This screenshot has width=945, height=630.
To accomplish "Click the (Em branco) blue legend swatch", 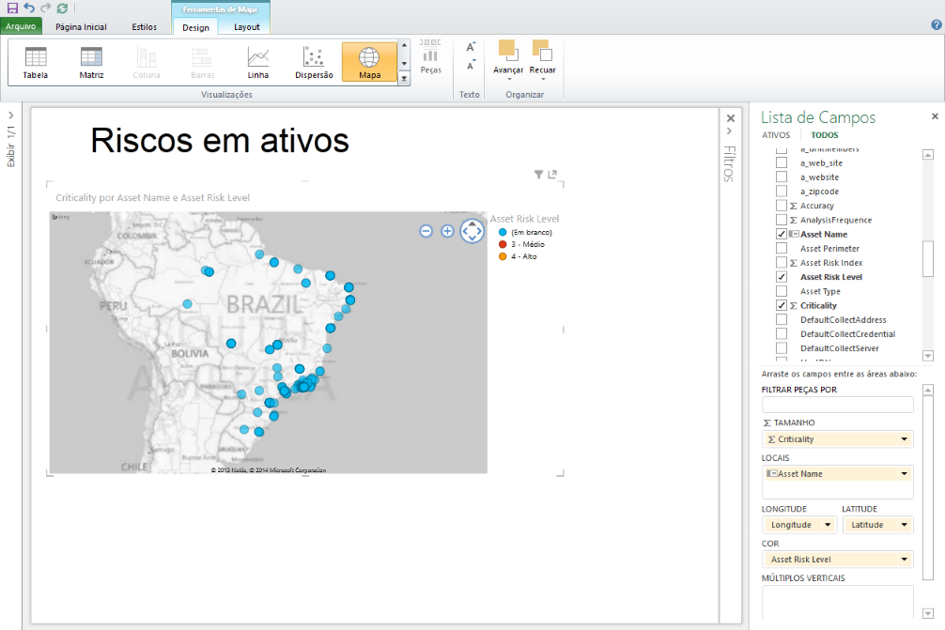I will (503, 232).
